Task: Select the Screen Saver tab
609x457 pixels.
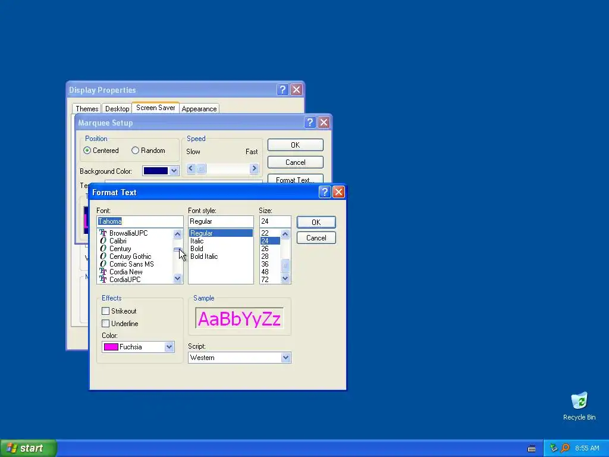Action: [155, 108]
